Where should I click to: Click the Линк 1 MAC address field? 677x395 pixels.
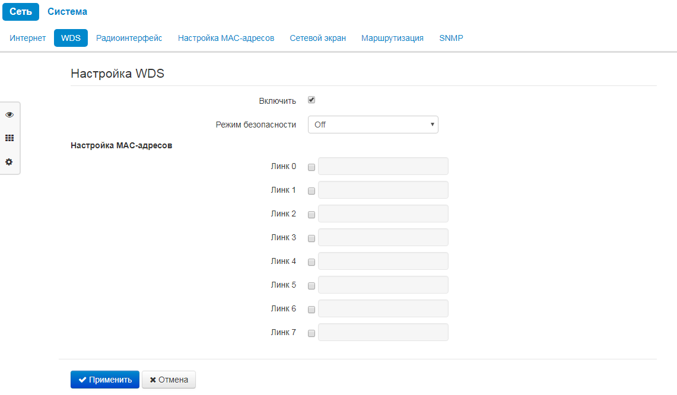tap(383, 190)
